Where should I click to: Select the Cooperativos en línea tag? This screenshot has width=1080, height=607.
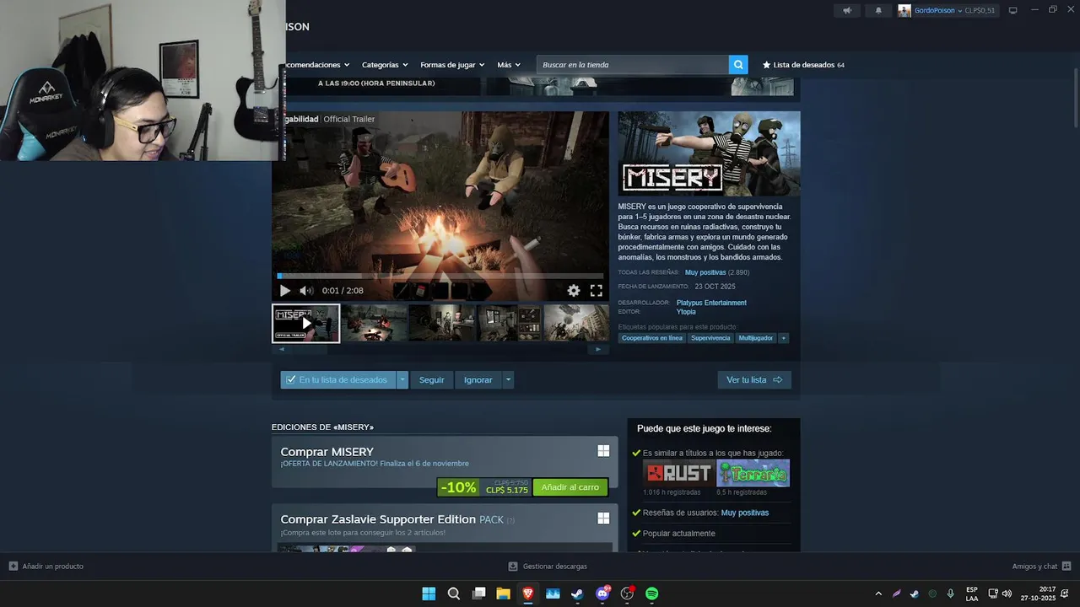point(652,338)
